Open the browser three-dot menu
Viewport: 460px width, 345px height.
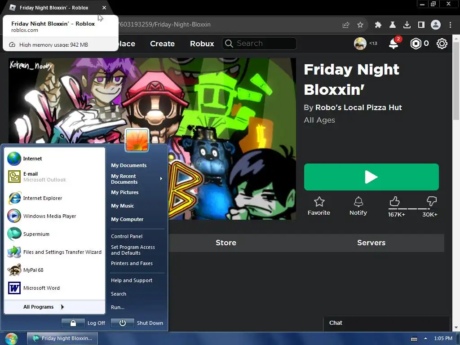coord(450,25)
